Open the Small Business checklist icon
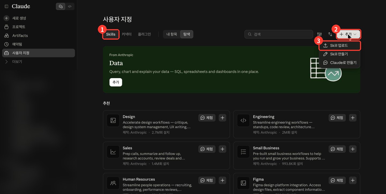 (x=243, y=152)
